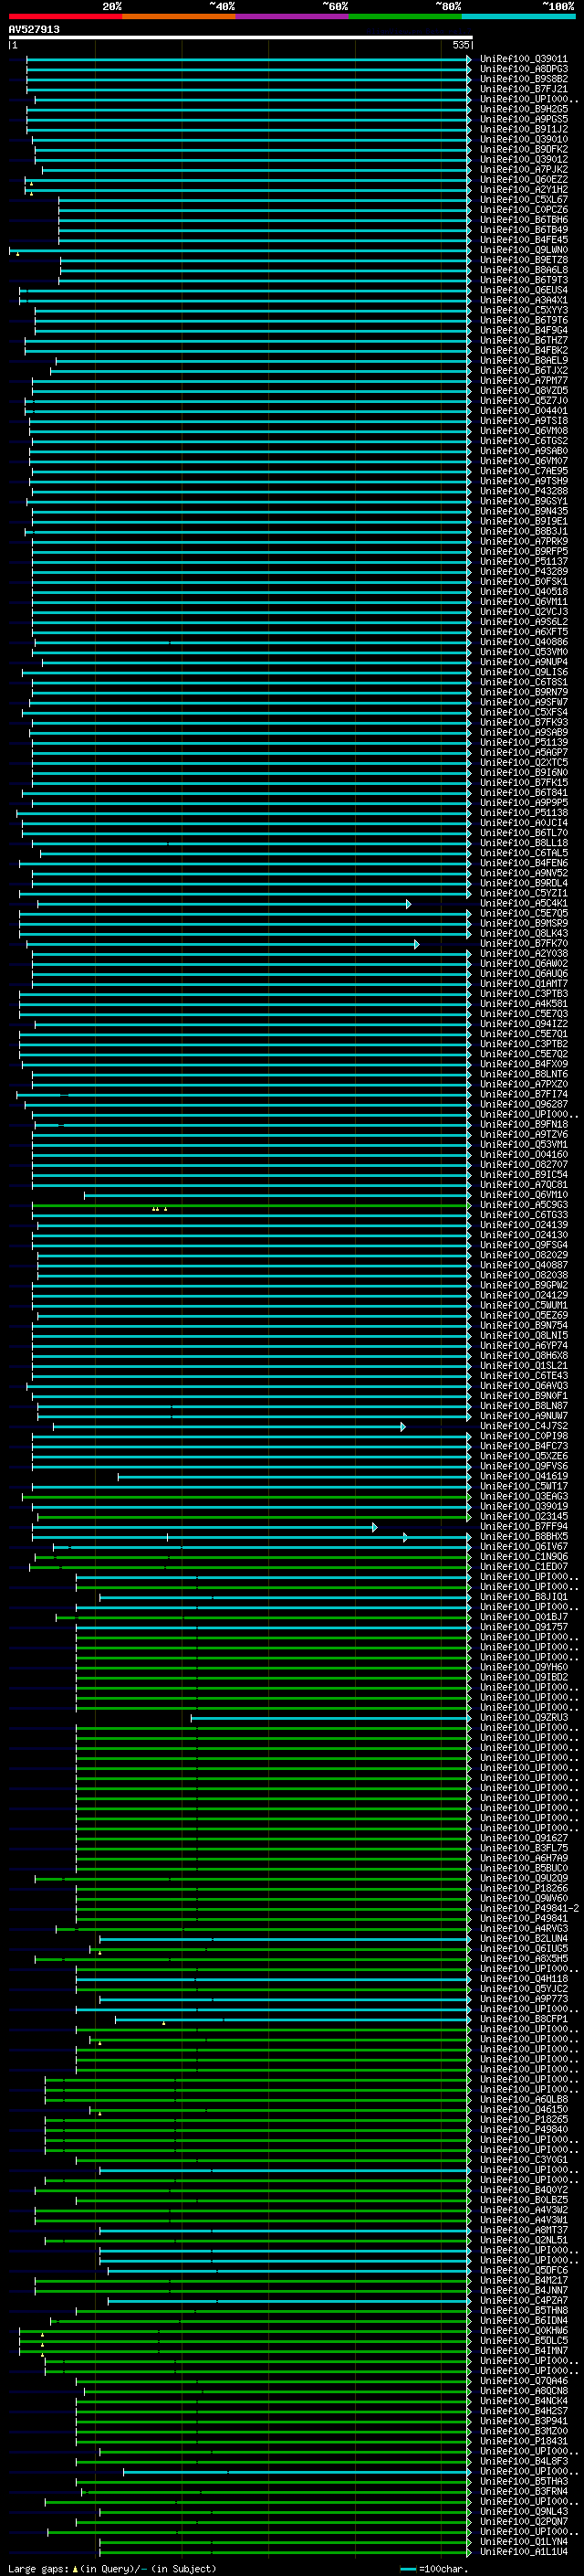584x2576 pixels.
Task: Select hit label UniRef100_Q6AUQ6
Action: click(524, 974)
